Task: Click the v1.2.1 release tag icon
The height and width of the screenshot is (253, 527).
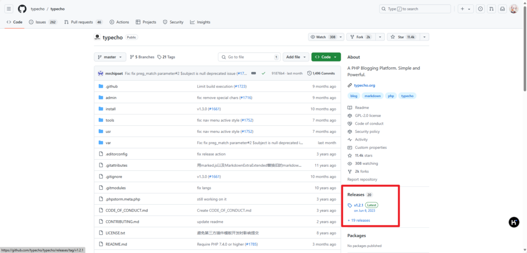Action: point(350,205)
